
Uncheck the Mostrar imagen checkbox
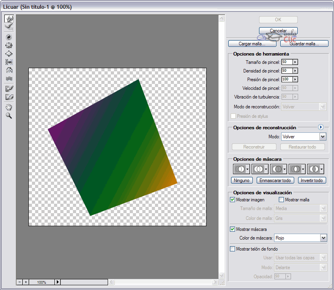[x=233, y=200]
